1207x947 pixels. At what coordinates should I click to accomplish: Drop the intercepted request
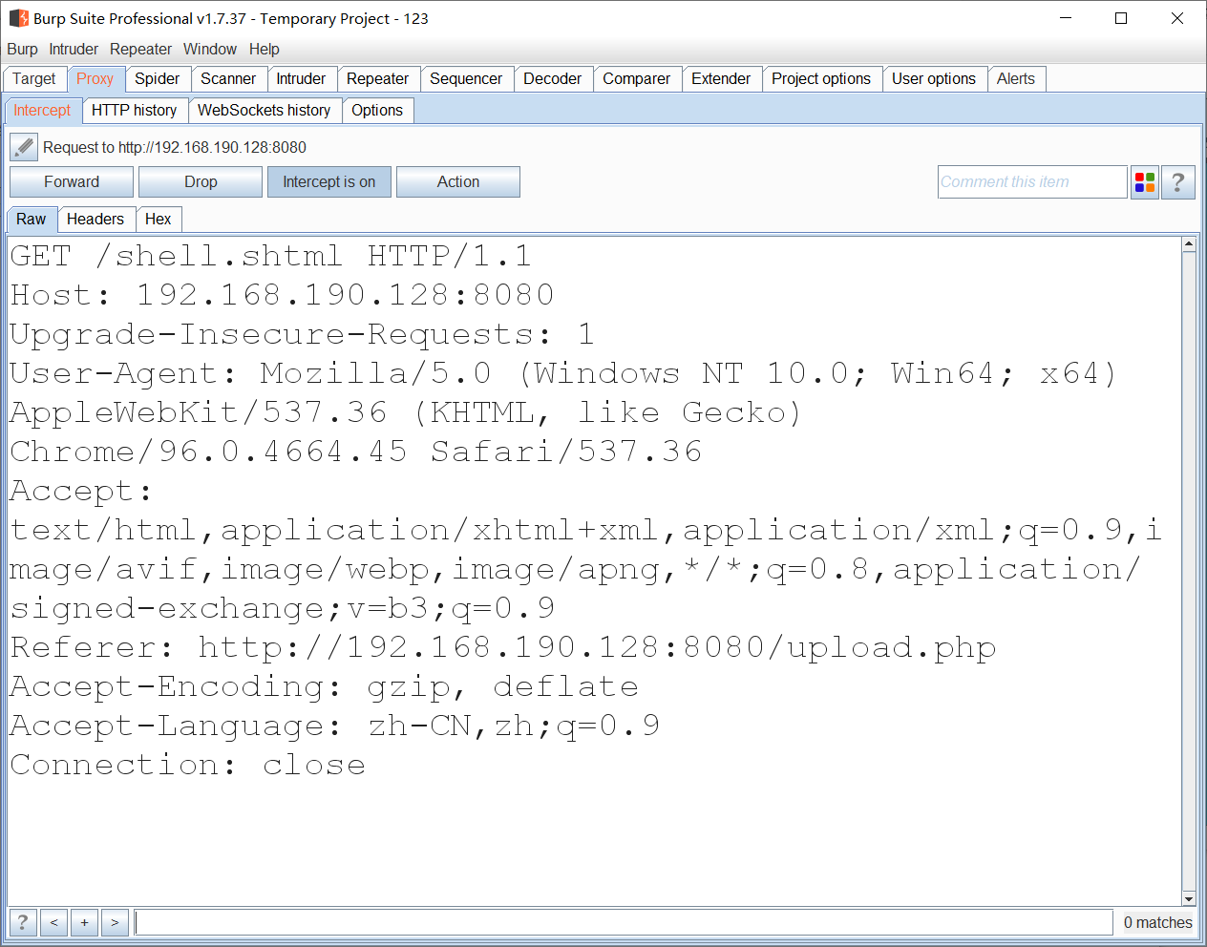pyautogui.click(x=201, y=182)
